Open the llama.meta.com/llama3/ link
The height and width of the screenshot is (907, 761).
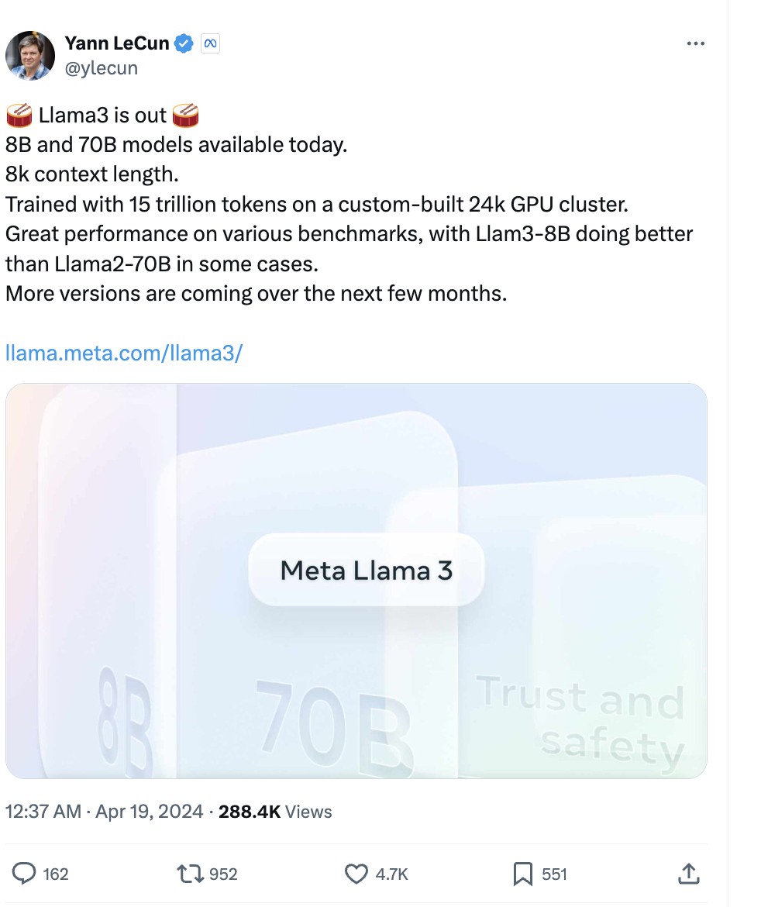click(x=124, y=353)
